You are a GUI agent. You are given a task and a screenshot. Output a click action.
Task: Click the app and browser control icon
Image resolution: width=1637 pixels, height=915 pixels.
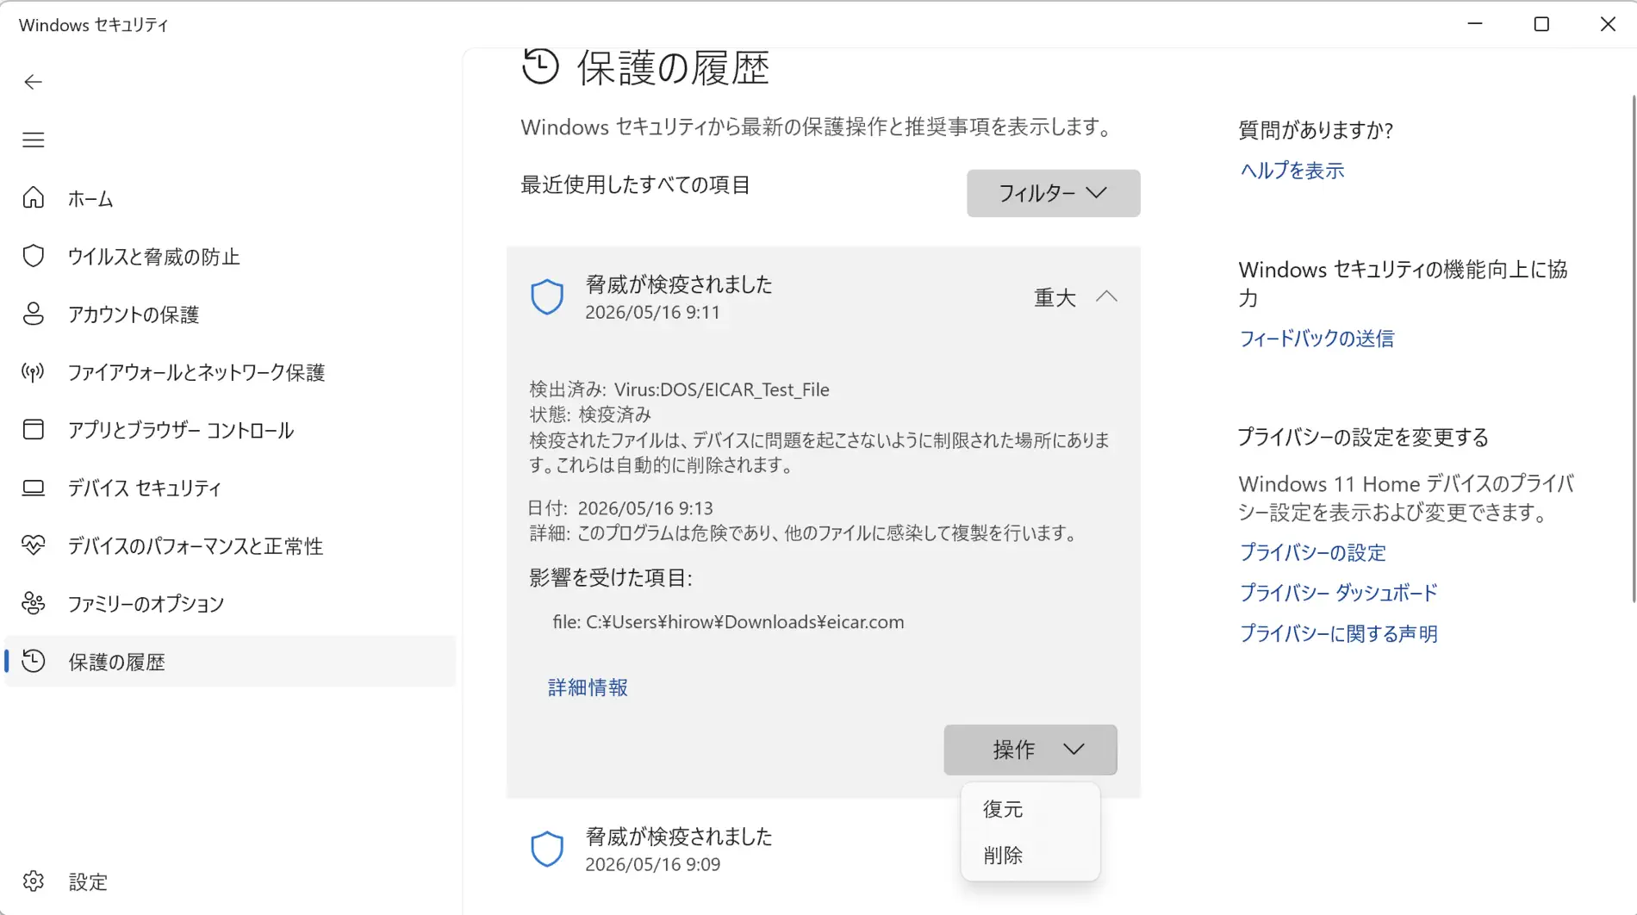click(33, 430)
